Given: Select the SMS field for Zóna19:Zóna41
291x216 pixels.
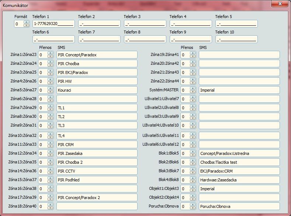Looking at the screenshot, I should point(239,55).
